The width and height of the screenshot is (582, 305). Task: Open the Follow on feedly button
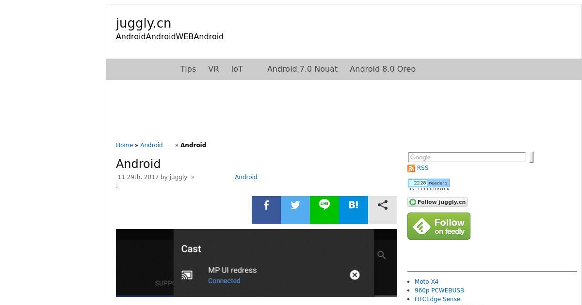(x=439, y=226)
